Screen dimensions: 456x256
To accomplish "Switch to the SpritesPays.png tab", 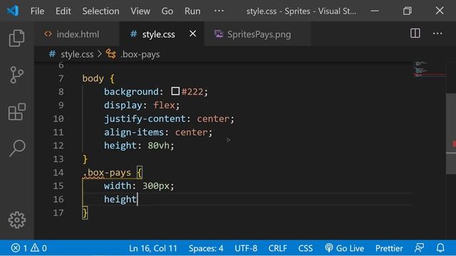I will click(x=258, y=34).
